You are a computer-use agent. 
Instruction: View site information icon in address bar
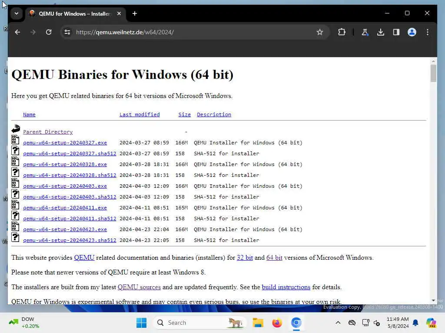click(x=67, y=32)
